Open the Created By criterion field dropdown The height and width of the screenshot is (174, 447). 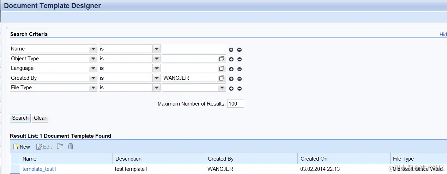93,78
